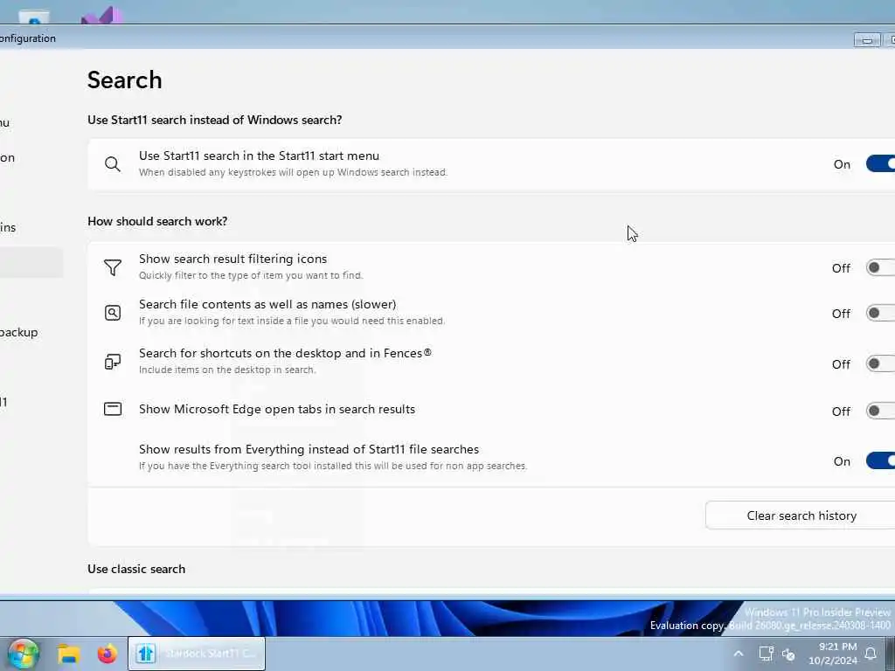Click 'Use Start11 search in the Start11 start menu' text
The width and height of the screenshot is (895, 671).
click(259, 156)
